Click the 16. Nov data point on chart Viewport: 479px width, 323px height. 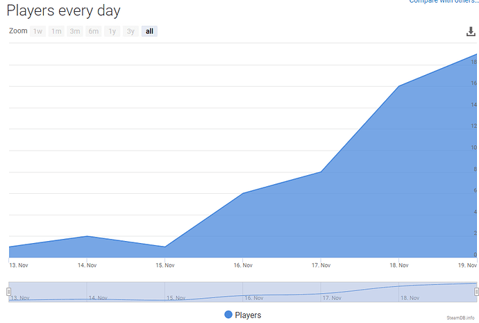point(243,193)
